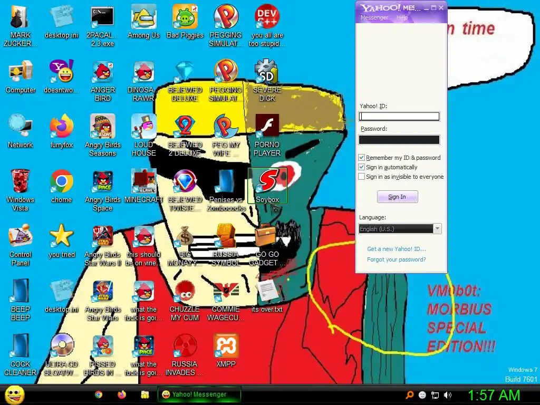
Task: Open the volume speaker tray icon
Action: (x=447, y=395)
